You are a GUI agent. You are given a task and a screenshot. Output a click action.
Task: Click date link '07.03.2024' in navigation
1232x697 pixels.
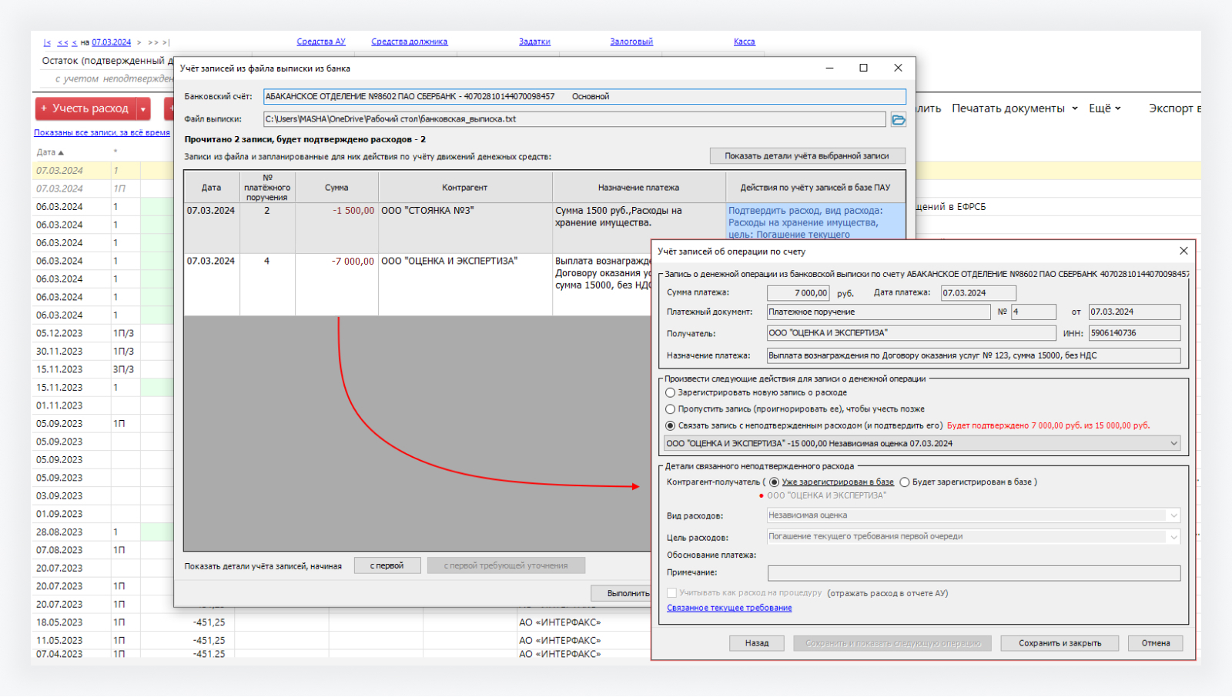point(111,42)
